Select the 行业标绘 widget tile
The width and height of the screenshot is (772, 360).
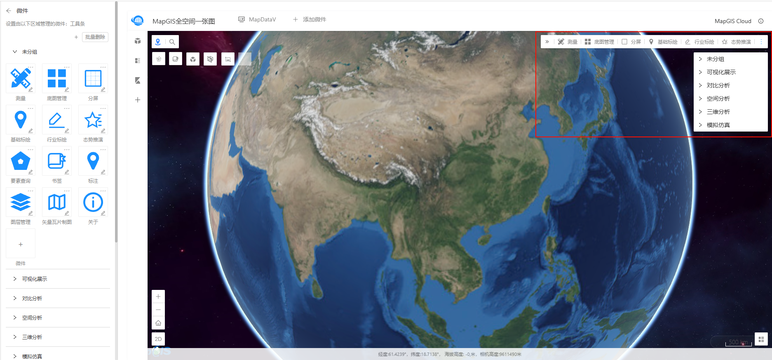point(57,120)
